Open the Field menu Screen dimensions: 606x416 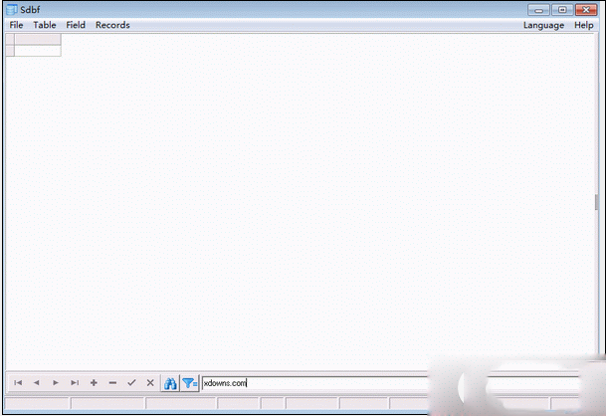coord(76,25)
